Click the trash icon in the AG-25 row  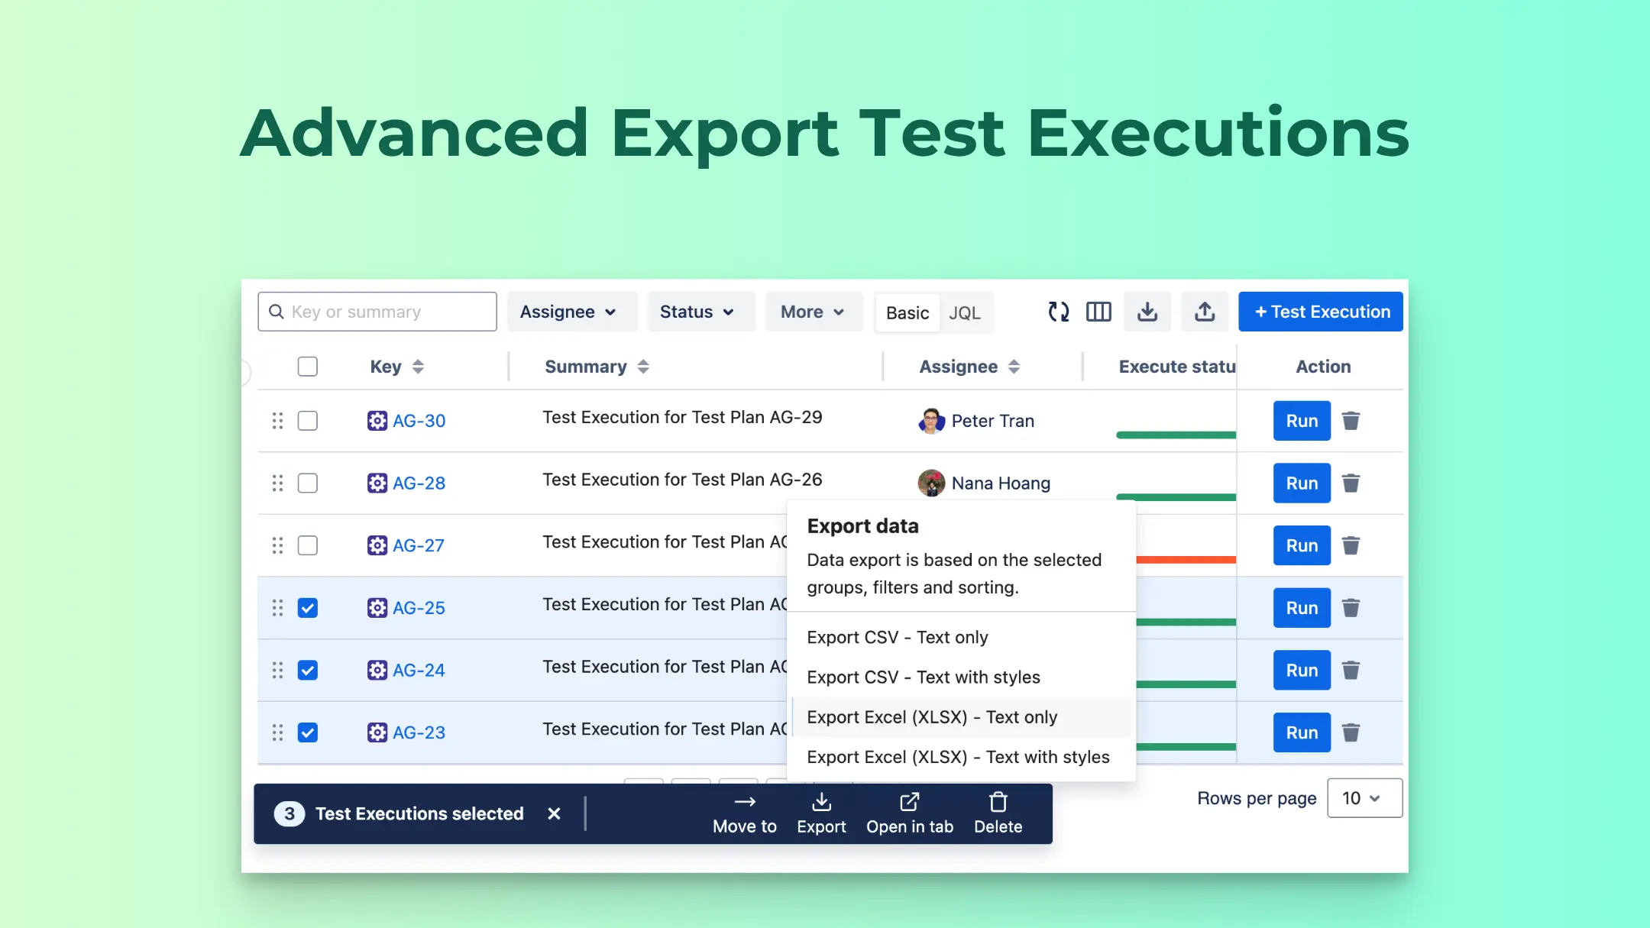pyautogui.click(x=1351, y=608)
